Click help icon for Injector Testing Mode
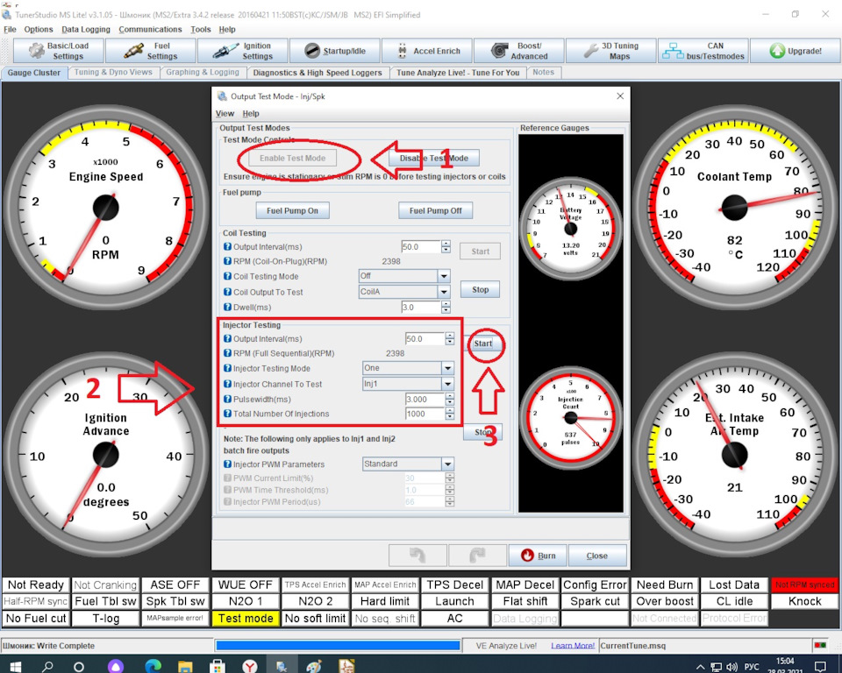The width and height of the screenshot is (842, 673). coord(228,369)
